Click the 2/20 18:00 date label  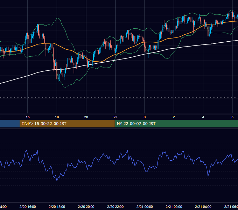point(57,206)
